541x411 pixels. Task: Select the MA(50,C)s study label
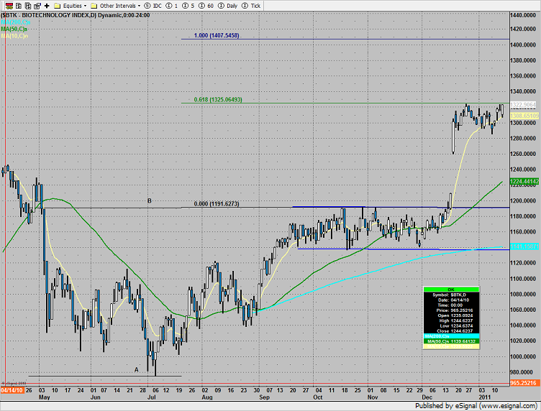click(x=14, y=29)
